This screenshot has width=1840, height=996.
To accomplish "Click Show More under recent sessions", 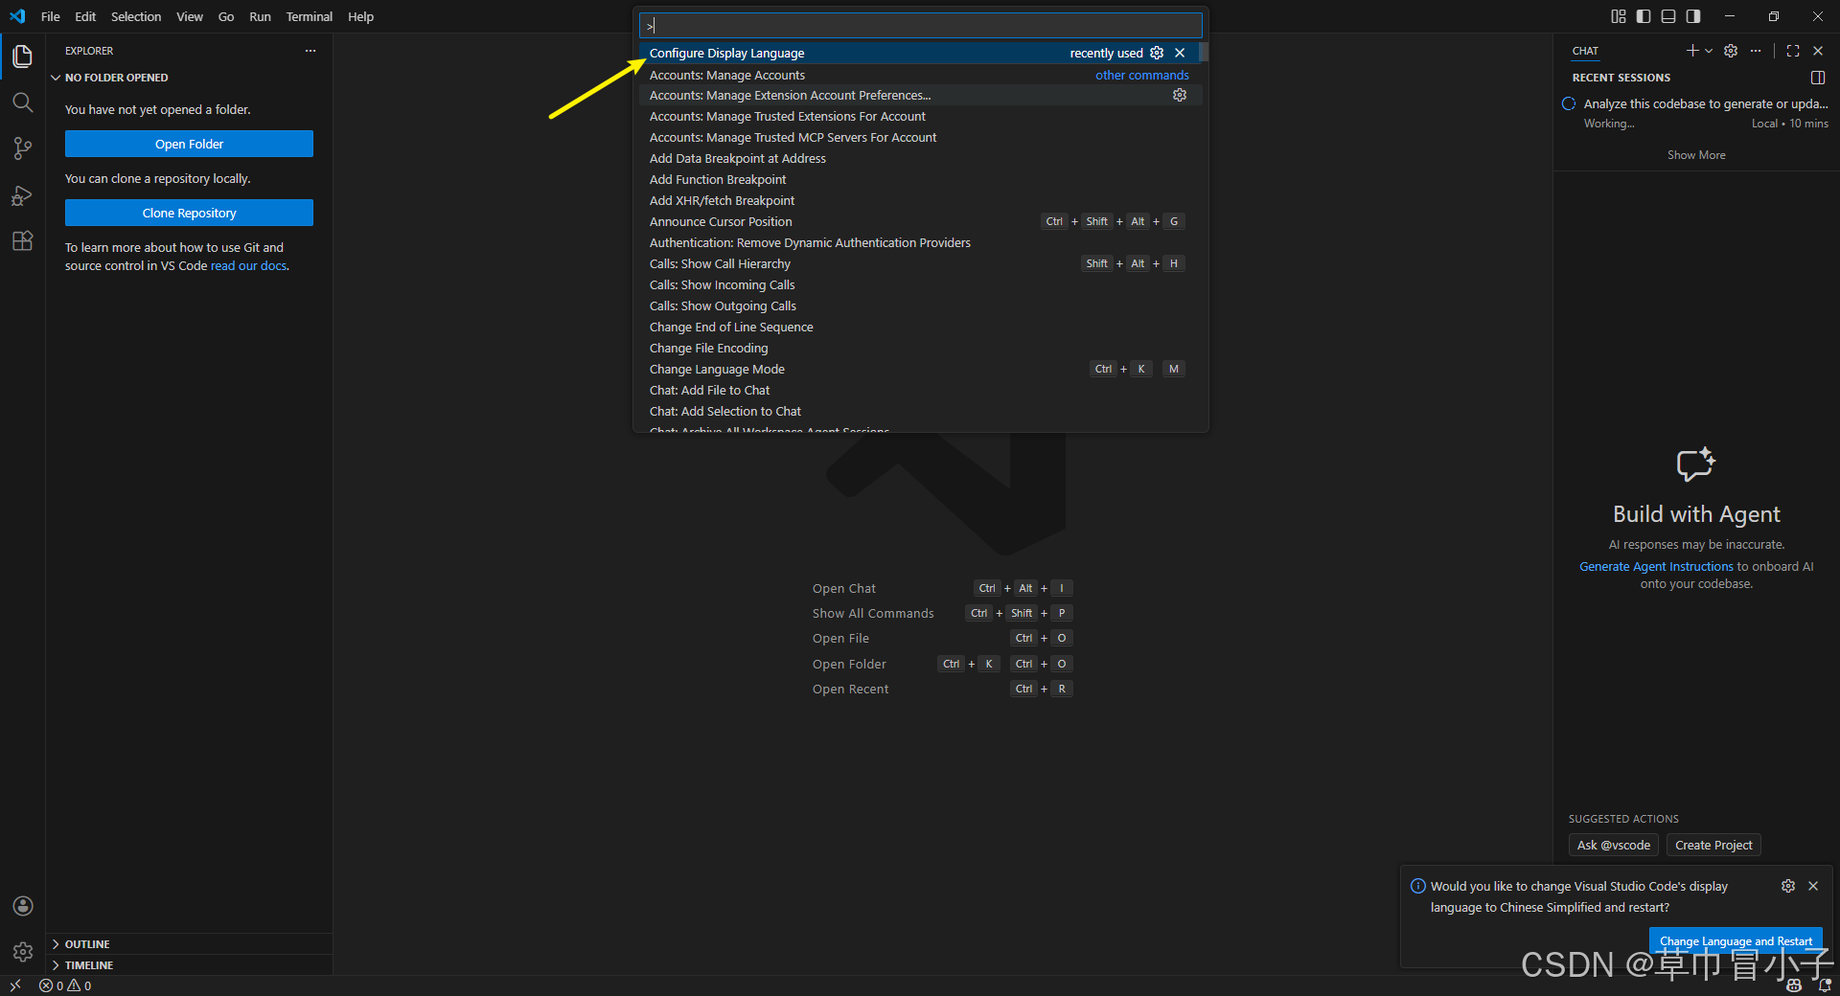I will coord(1696,155).
